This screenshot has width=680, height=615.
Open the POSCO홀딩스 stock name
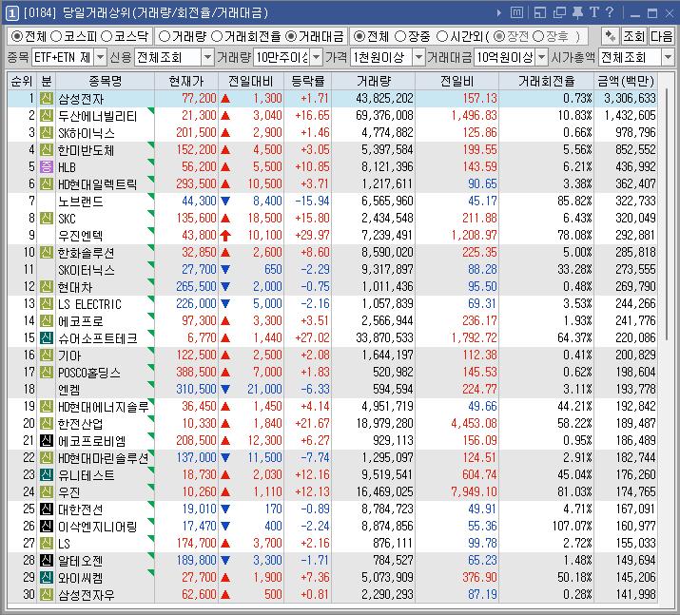[89, 373]
